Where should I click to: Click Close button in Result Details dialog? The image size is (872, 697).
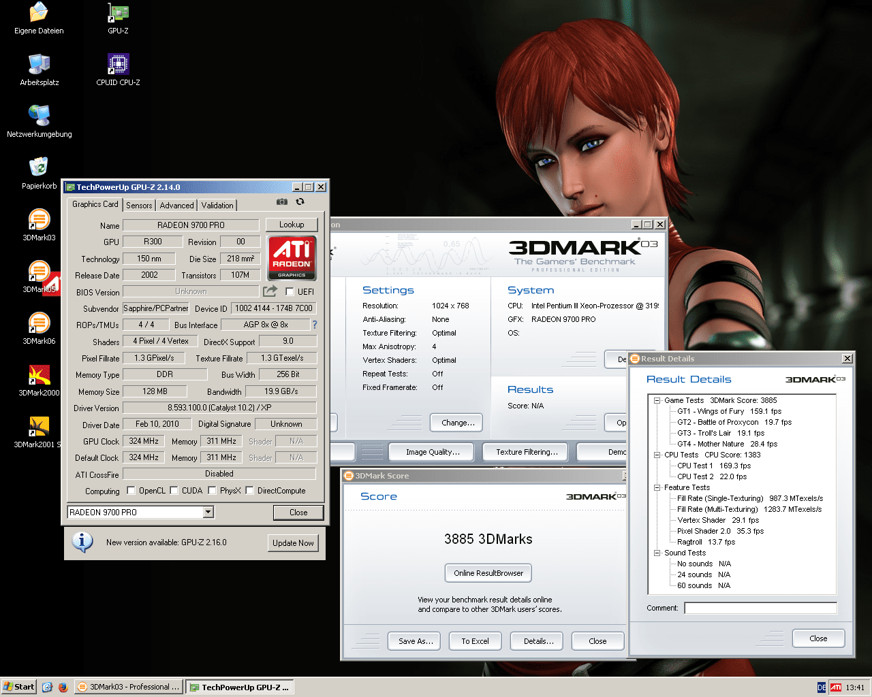click(x=819, y=638)
